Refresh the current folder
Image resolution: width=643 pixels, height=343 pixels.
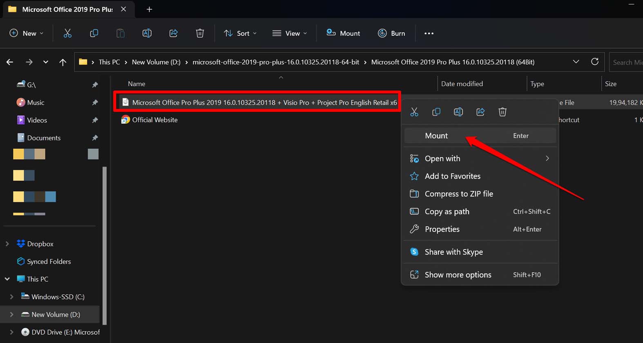[x=595, y=62]
